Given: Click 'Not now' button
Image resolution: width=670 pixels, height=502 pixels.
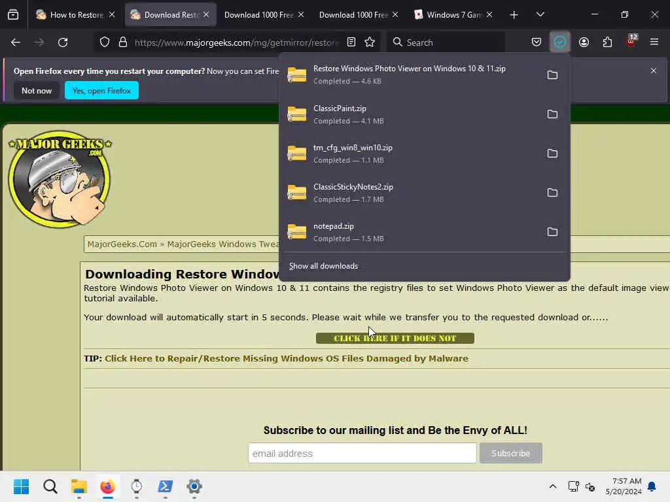Looking at the screenshot, I should coord(37,90).
